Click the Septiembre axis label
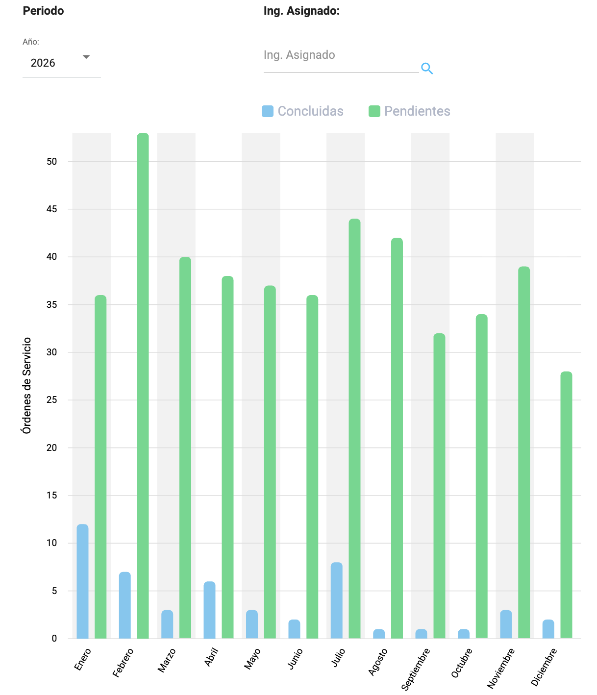 (x=416, y=669)
